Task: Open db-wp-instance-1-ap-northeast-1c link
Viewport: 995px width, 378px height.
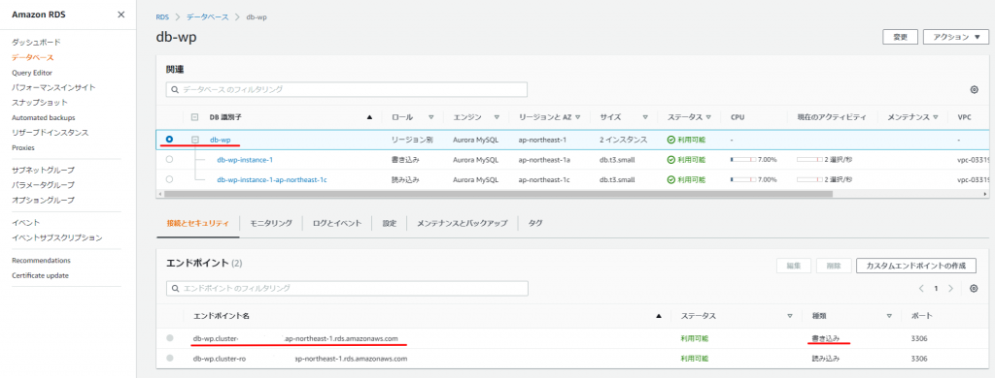Action: (x=272, y=179)
